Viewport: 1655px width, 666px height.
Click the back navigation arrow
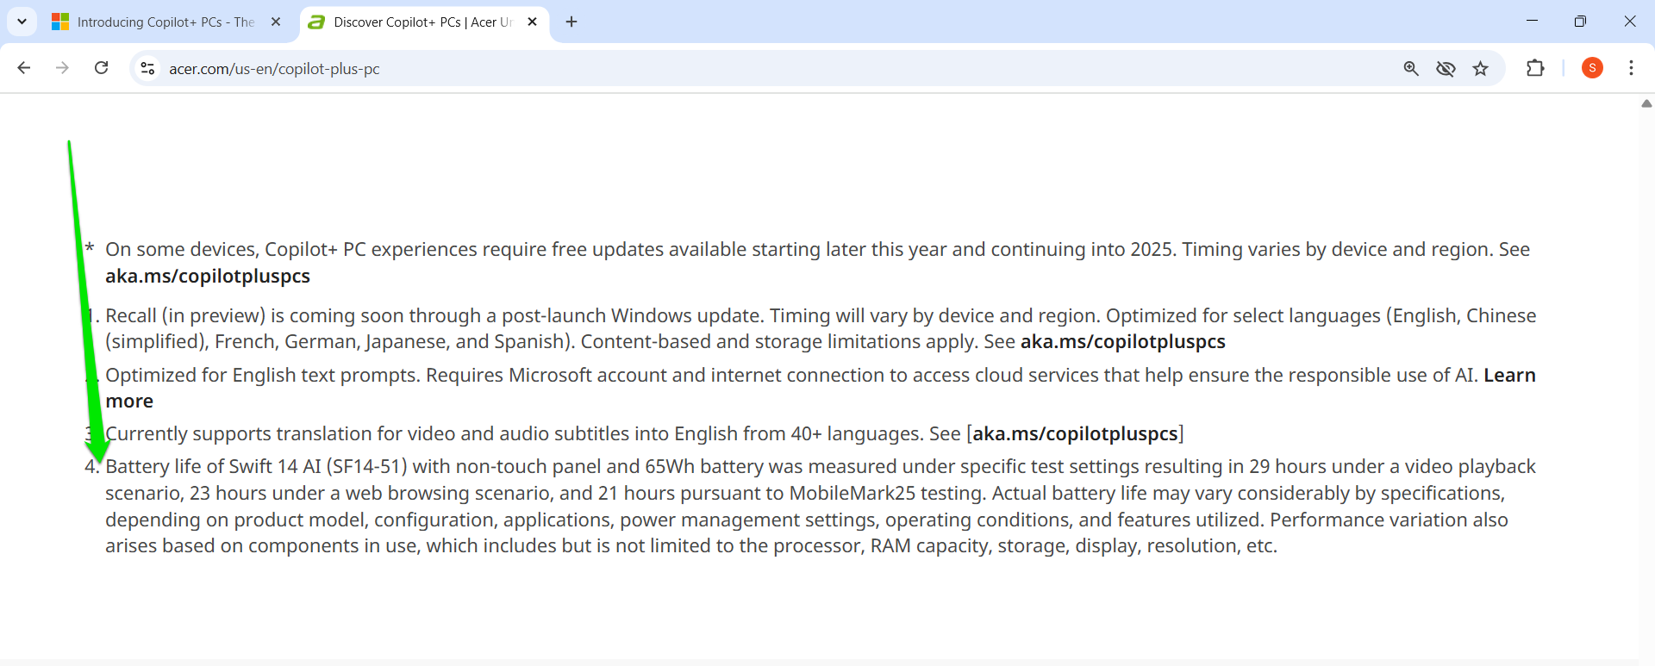[24, 68]
